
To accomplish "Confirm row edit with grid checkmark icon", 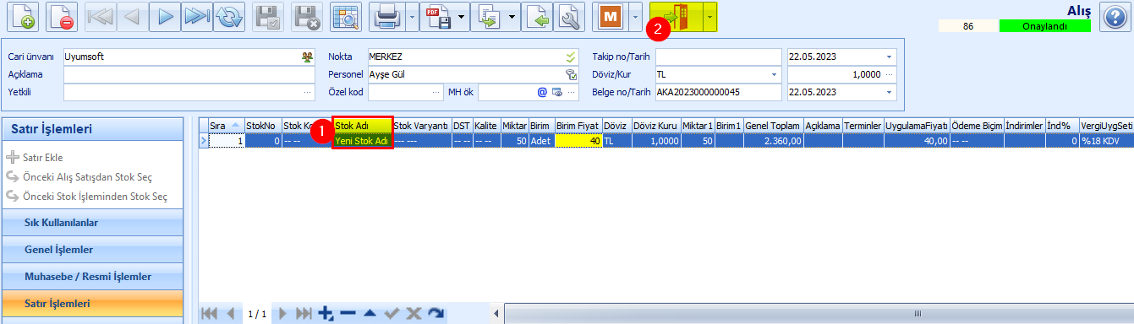I will (392, 314).
